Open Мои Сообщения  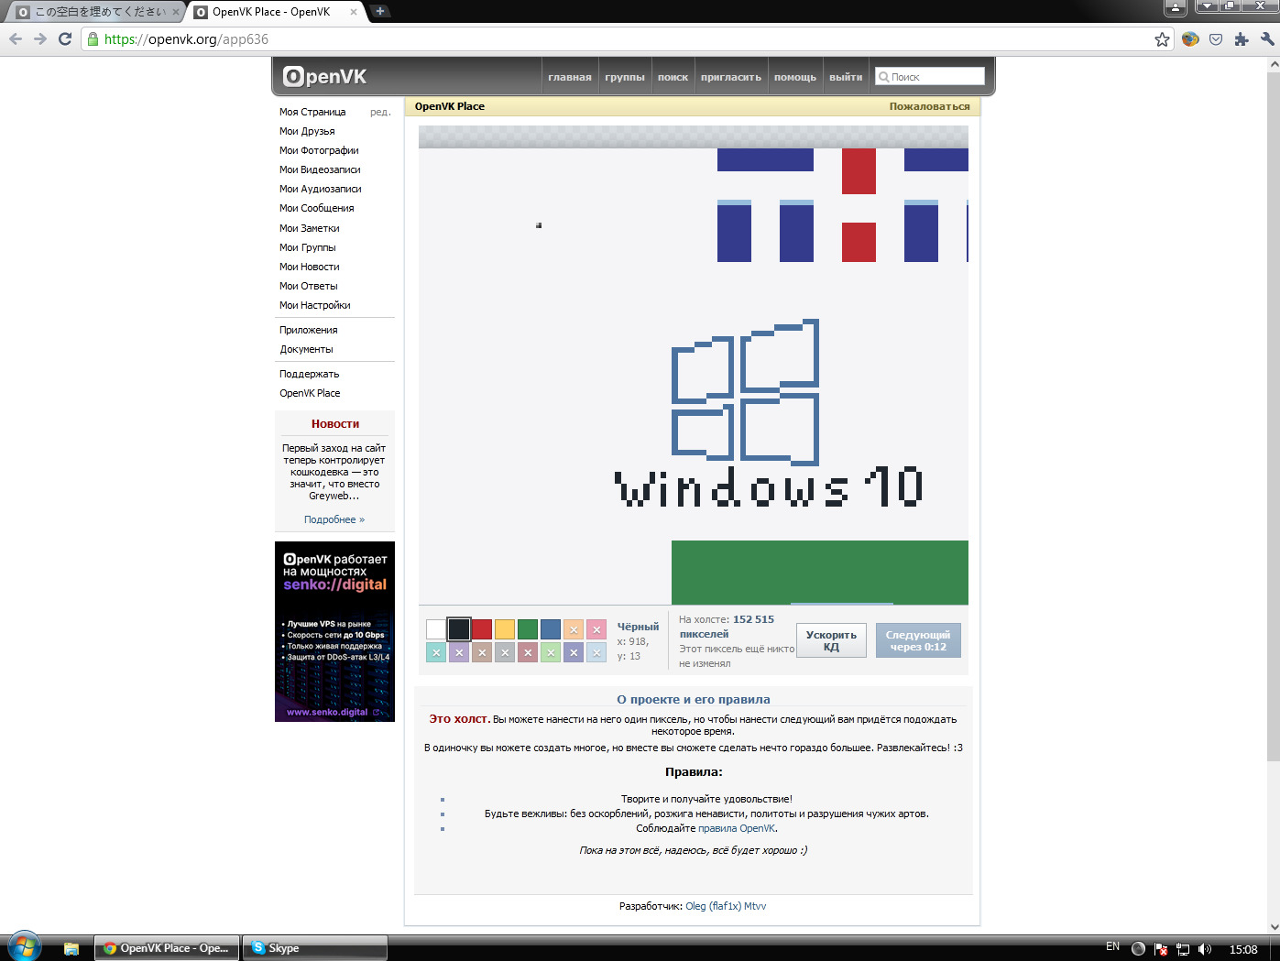[317, 208]
